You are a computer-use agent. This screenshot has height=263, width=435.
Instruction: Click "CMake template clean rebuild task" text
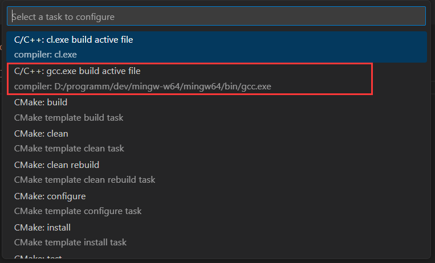tap(84, 180)
